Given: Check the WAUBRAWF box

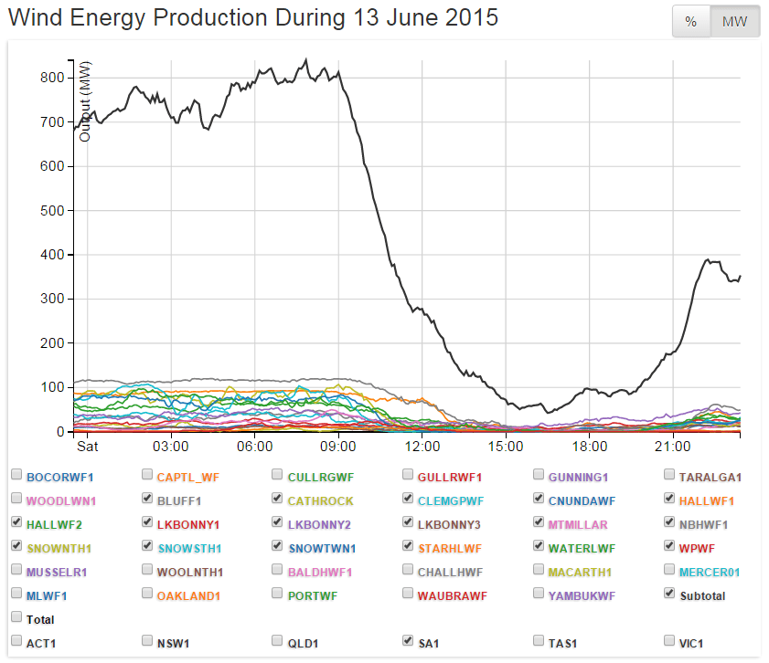Looking at the screenshot, I should coord(408,594).
